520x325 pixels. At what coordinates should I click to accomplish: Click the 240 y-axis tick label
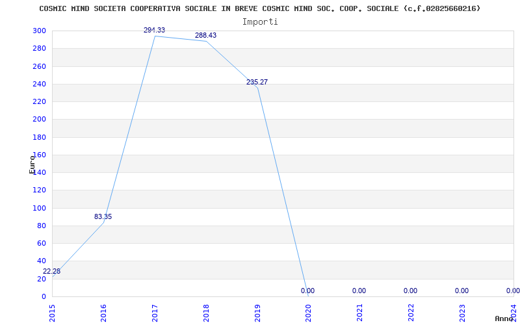click(39, 84)
